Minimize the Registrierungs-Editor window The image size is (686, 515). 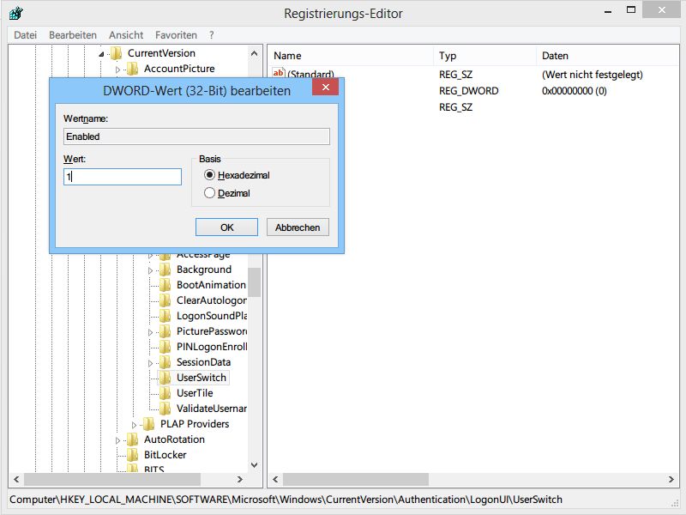click(608, 11)
